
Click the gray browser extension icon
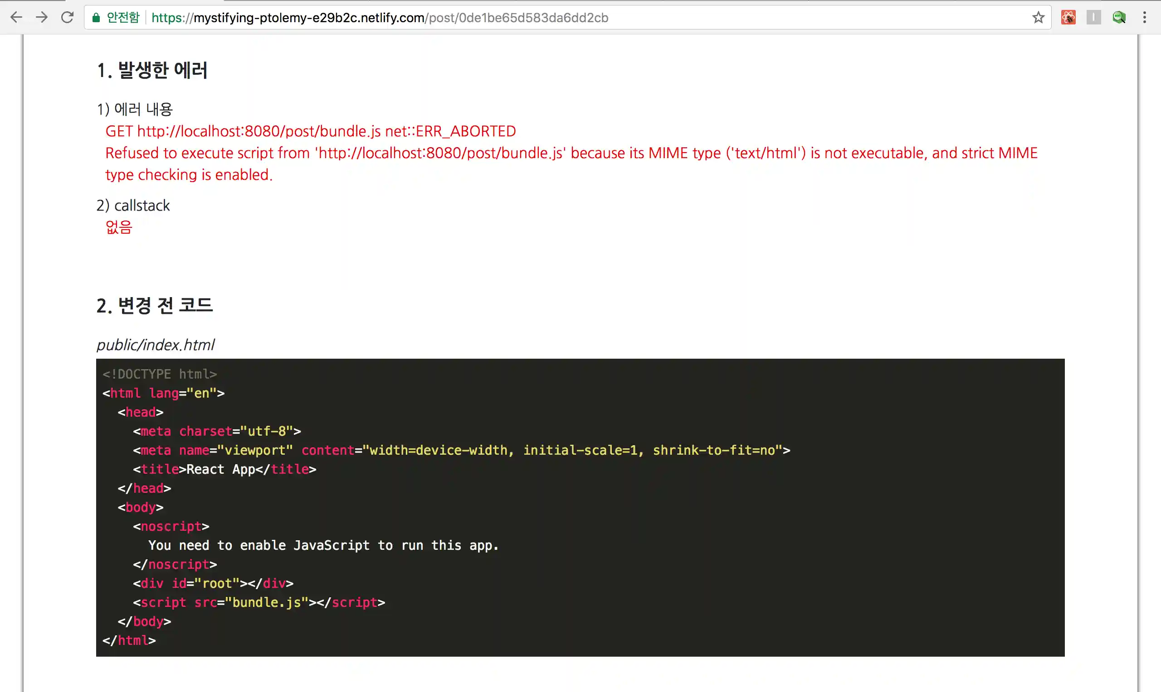[1094, 18]
